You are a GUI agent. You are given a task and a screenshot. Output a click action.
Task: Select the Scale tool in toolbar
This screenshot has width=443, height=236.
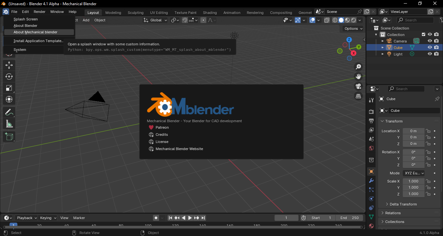(9, 88)
